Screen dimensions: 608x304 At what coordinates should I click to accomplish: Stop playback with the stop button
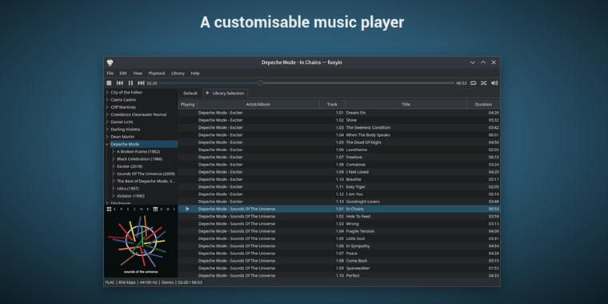109,83
